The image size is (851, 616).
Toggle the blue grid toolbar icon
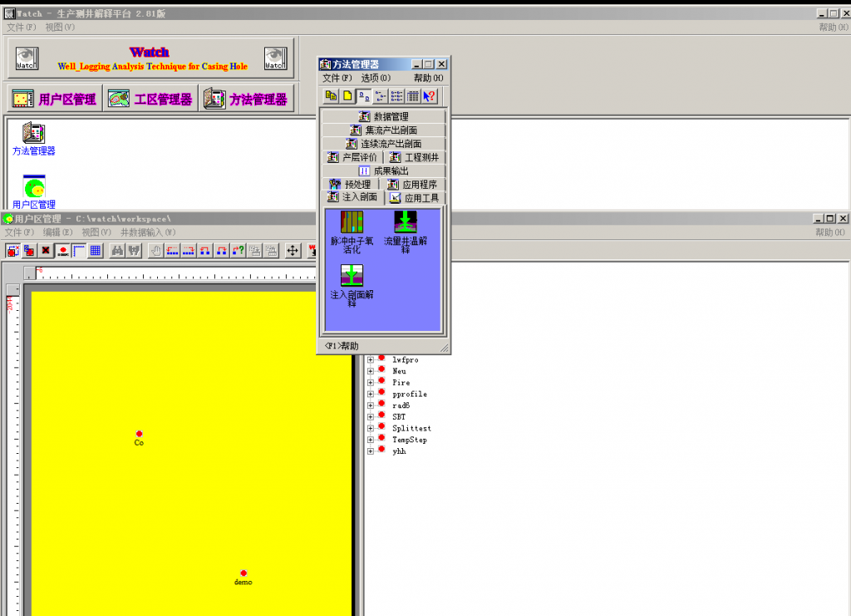click(96, 250)
